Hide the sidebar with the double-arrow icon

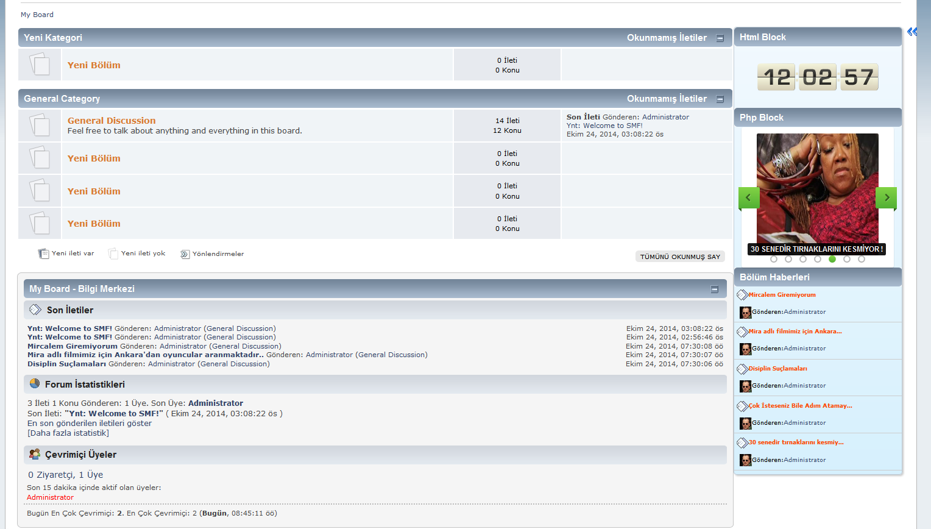pyautogui.click(x=912, y=32)
